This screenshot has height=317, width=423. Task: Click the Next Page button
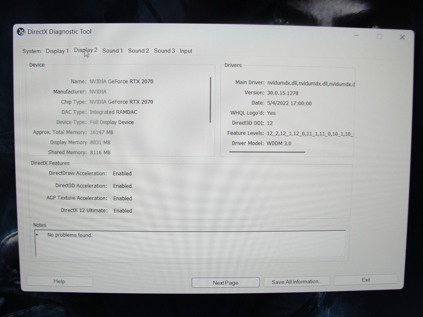point(226,282)
